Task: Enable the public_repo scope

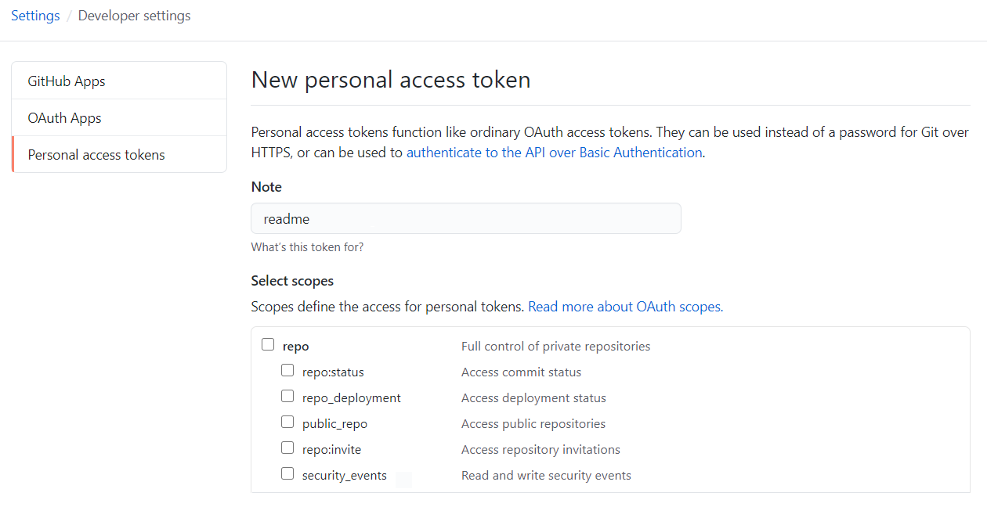Action: click(287, 421)
